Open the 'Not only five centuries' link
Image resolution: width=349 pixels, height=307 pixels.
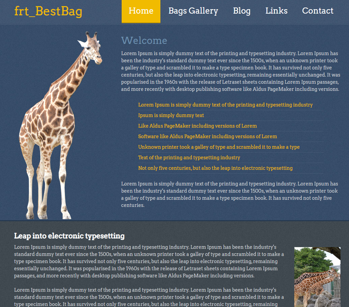pos(215,168)
